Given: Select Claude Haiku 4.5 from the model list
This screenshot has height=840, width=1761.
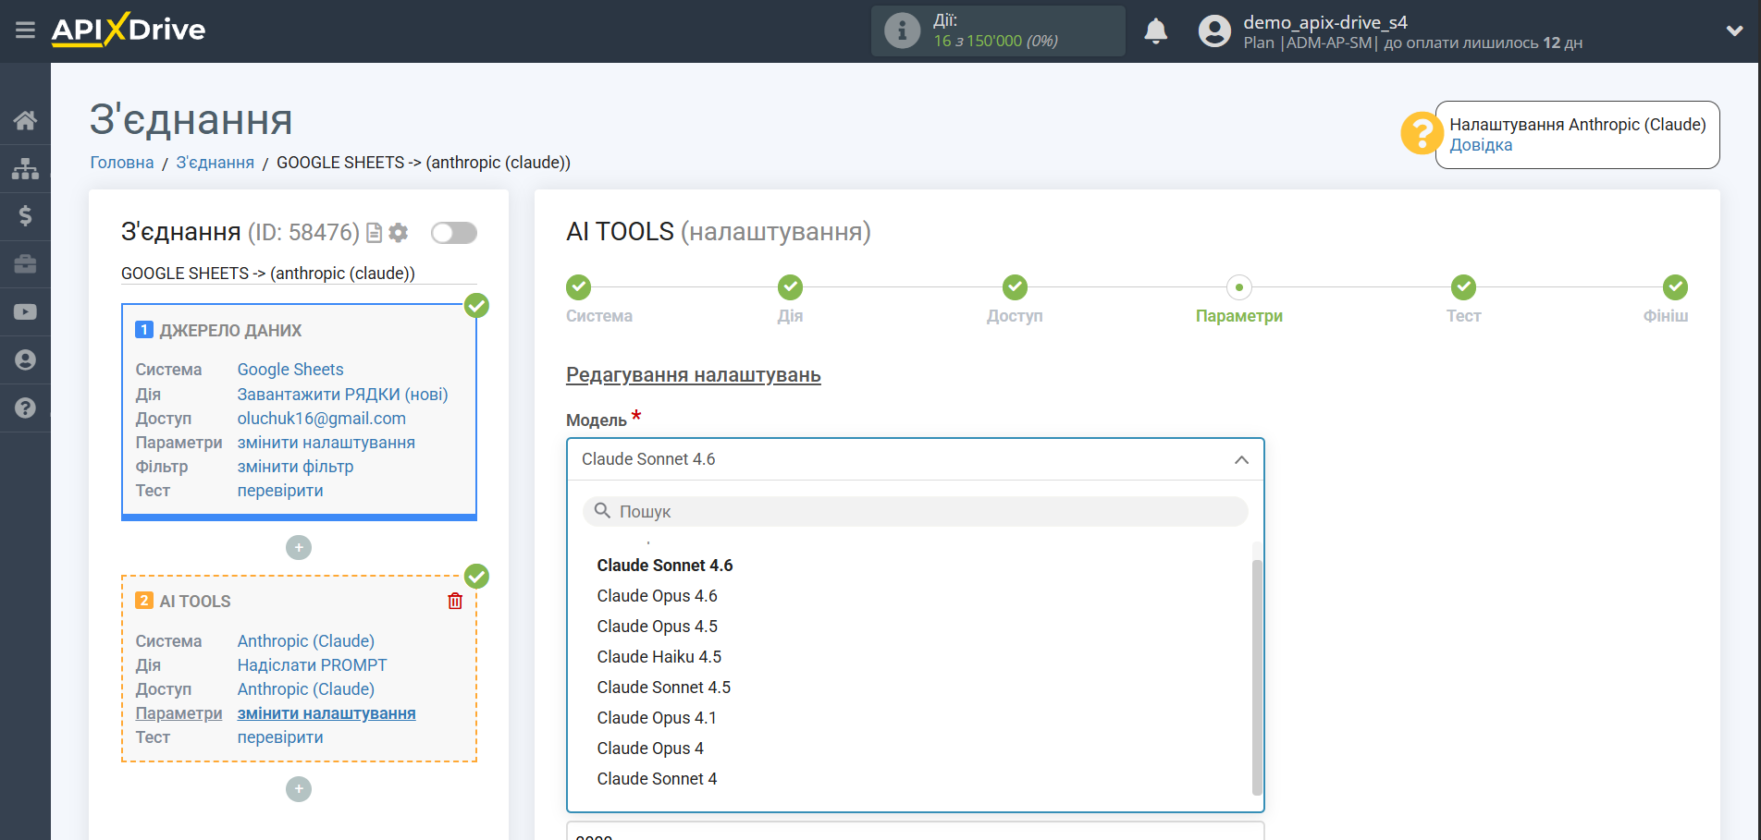Looking at the screenshot, I should coord(659,657).
